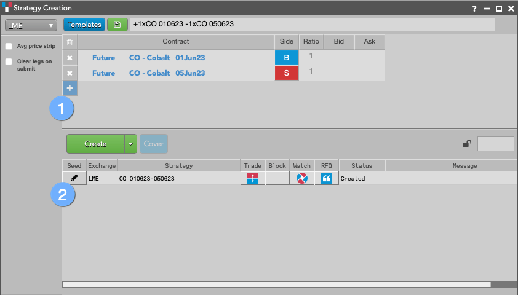Click the green save template icon
Viewport: 518px width, 295px height.
tap(118, 25)
